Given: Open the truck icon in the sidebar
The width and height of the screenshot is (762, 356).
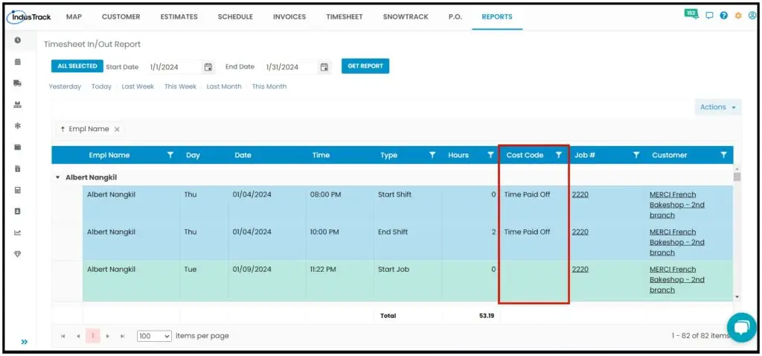Looking at the screenshot, I should click(18, 83).
